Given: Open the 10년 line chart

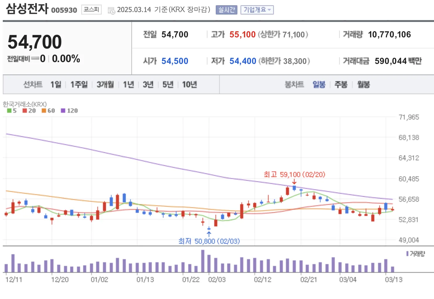Looking at the screenshot, I should pyautogui.click(x=189, y=84).
